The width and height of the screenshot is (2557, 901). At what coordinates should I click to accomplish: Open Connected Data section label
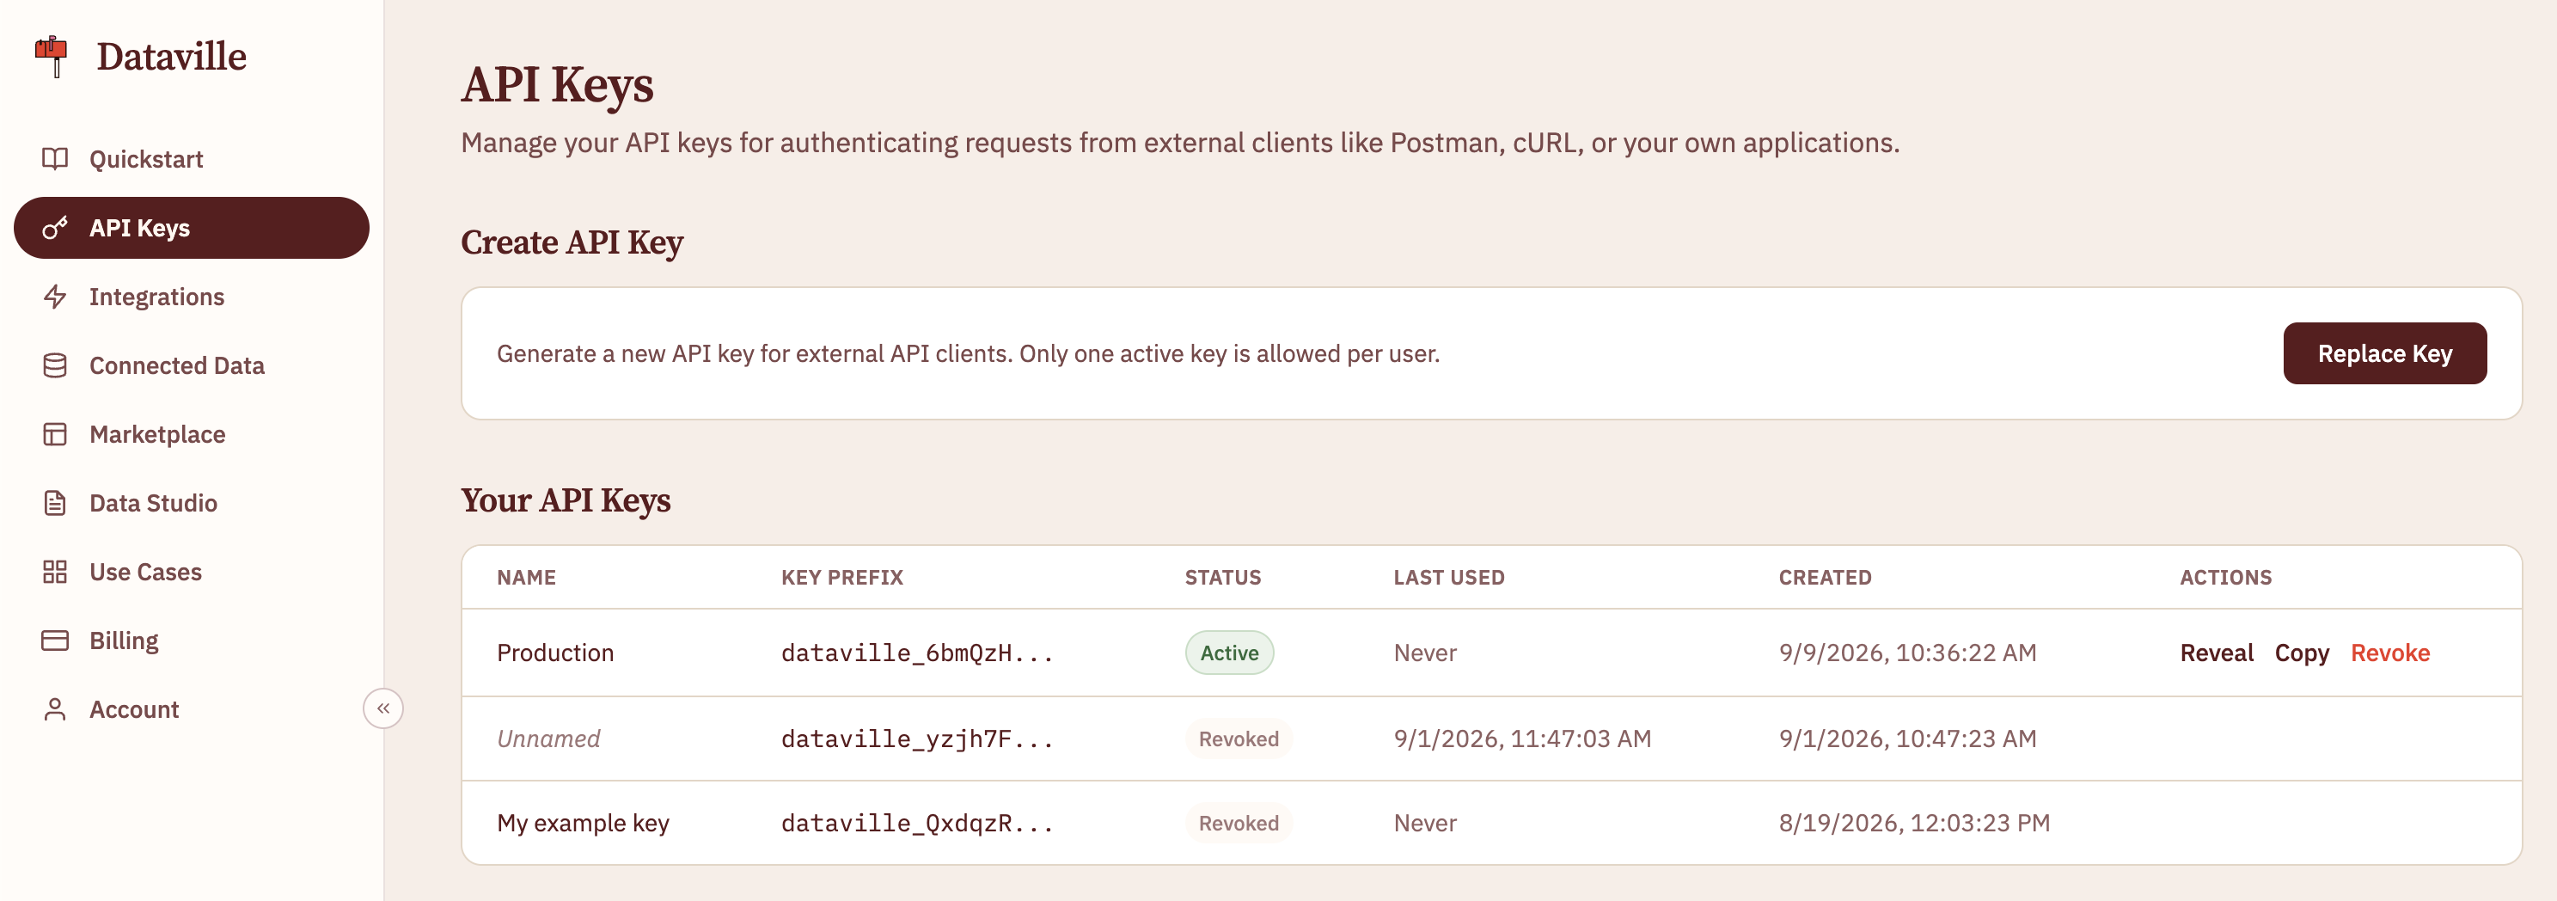(177, 365)
